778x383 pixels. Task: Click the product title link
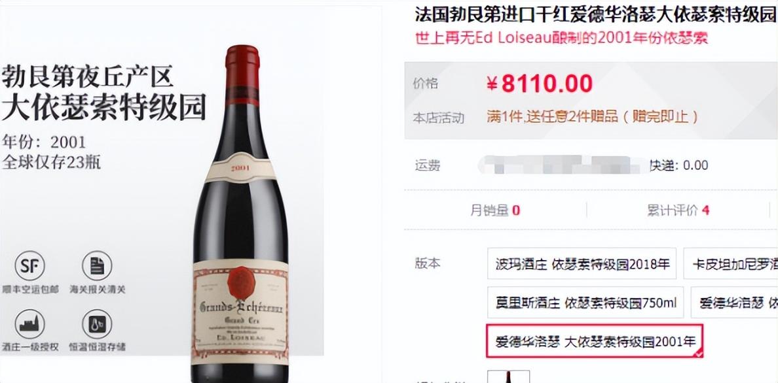tap(596, 15)
